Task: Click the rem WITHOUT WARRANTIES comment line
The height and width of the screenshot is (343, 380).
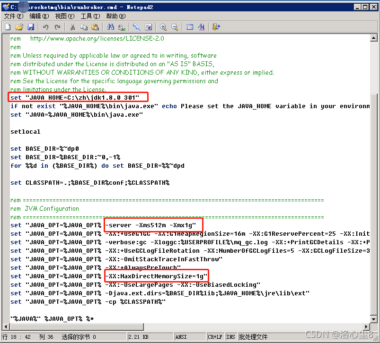Action: click(x=142, y=72)
